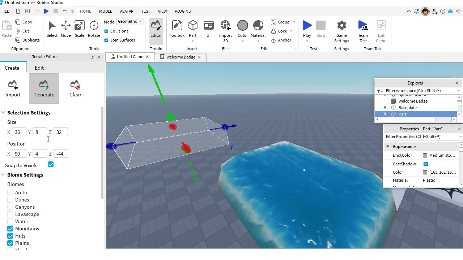Screen dimensions: 463x260
Task: Switch to the Edit terrain tab
Action: point(39,68)
